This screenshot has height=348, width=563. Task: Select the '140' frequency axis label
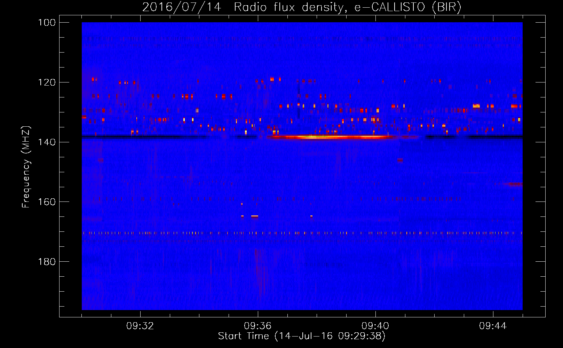pos(47,142)
